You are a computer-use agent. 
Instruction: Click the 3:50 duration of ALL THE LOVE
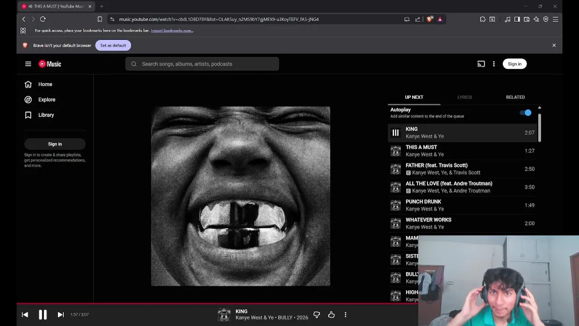[529, 187]
